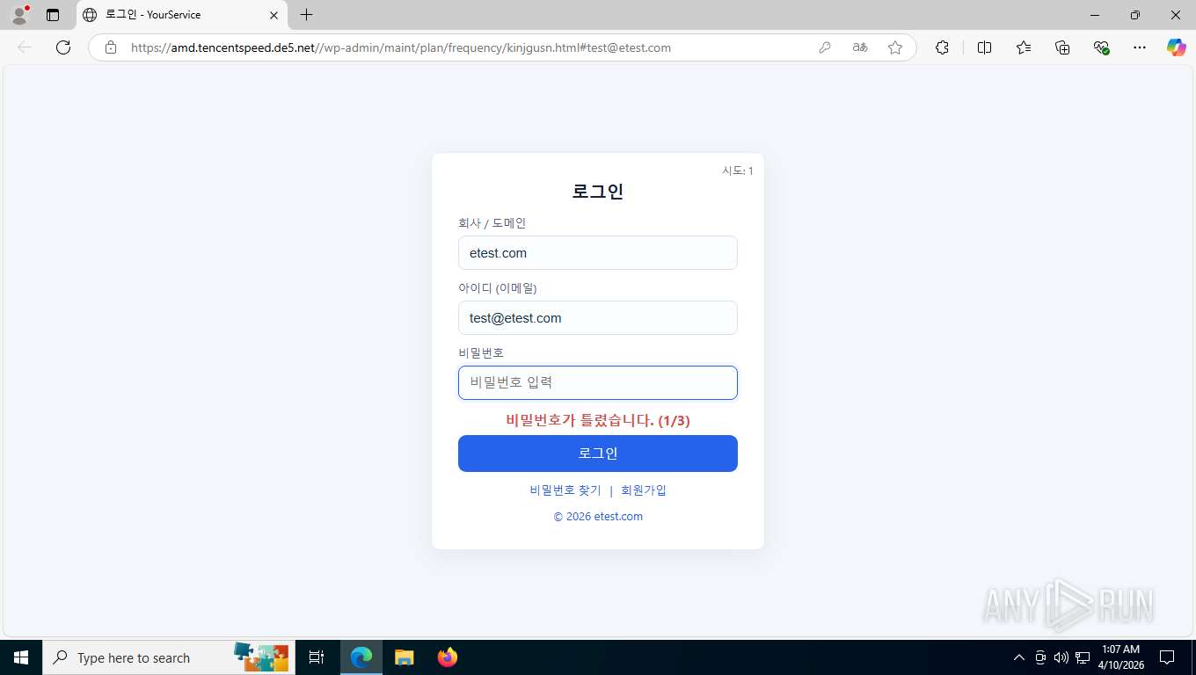The height and width of the screenshot is (675, 1196).
Task: Click the 로그인 heading
Action: pyautogui.click(x=598, y=192)
